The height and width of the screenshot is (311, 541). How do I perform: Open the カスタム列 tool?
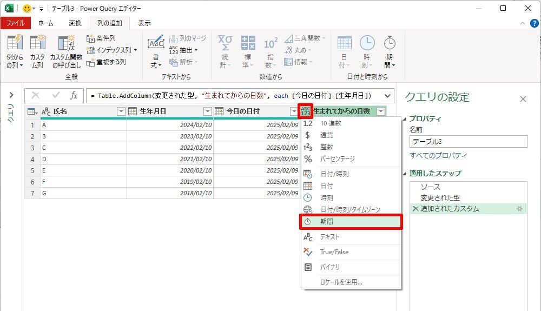pos(38,51)
